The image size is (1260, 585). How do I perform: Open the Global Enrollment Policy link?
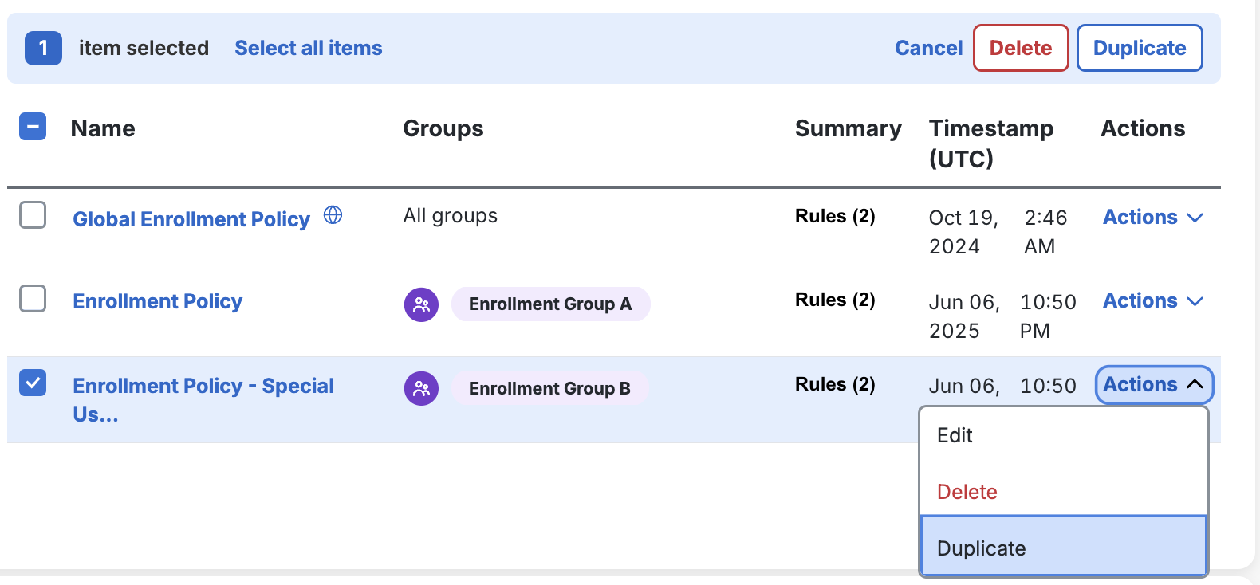coord(191,219)
